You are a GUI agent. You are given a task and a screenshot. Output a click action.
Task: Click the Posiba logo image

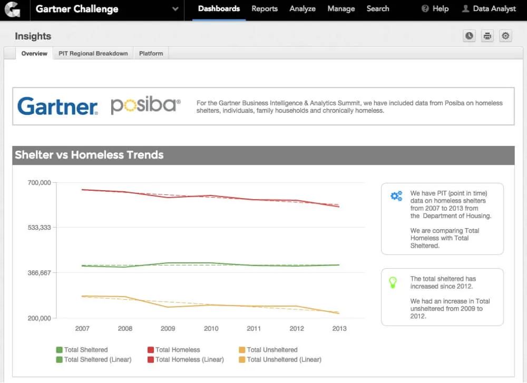(145, 106)
